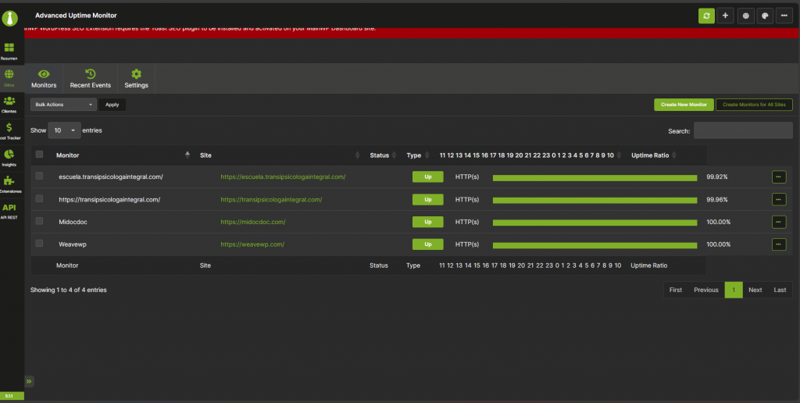The image size is (800, 403).
Task: Click 'Showing 1 to 4 of 4 entries'
Action: click(x=69, y=290)
